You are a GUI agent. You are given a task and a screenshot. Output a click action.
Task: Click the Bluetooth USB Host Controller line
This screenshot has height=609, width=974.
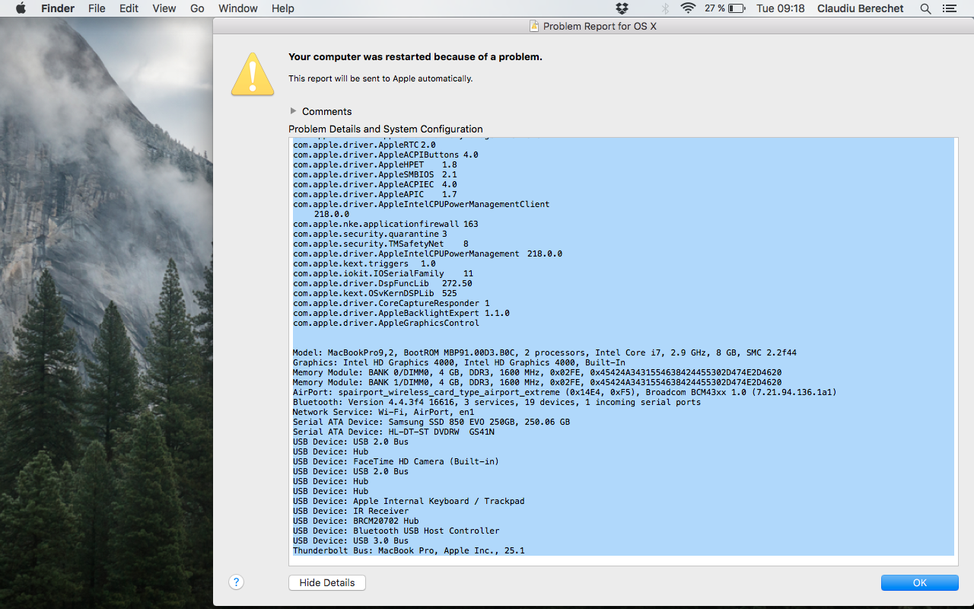tap(396, 531)
